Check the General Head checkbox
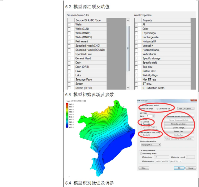 coord(69,58)
